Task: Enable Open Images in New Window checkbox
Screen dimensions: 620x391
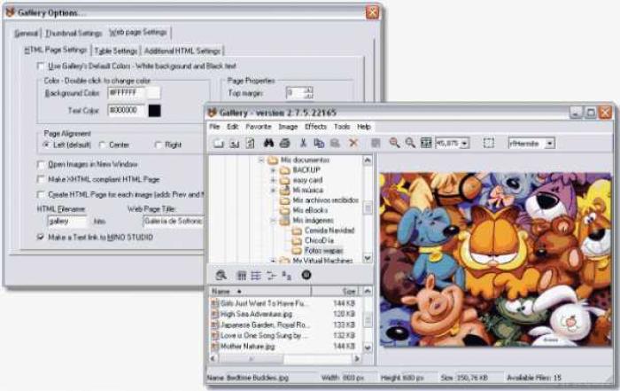Action: tap(41, 164)
